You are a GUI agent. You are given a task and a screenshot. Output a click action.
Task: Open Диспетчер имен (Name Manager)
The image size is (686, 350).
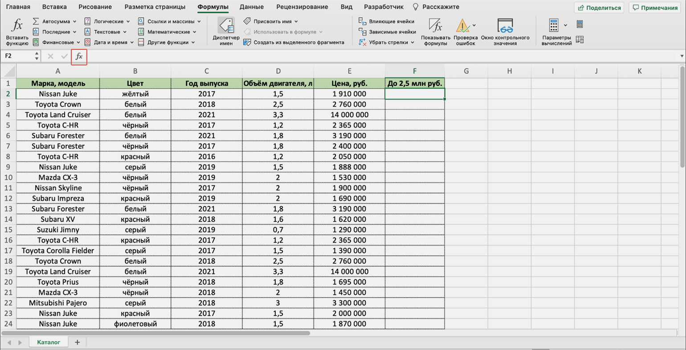tap(226, 31)
